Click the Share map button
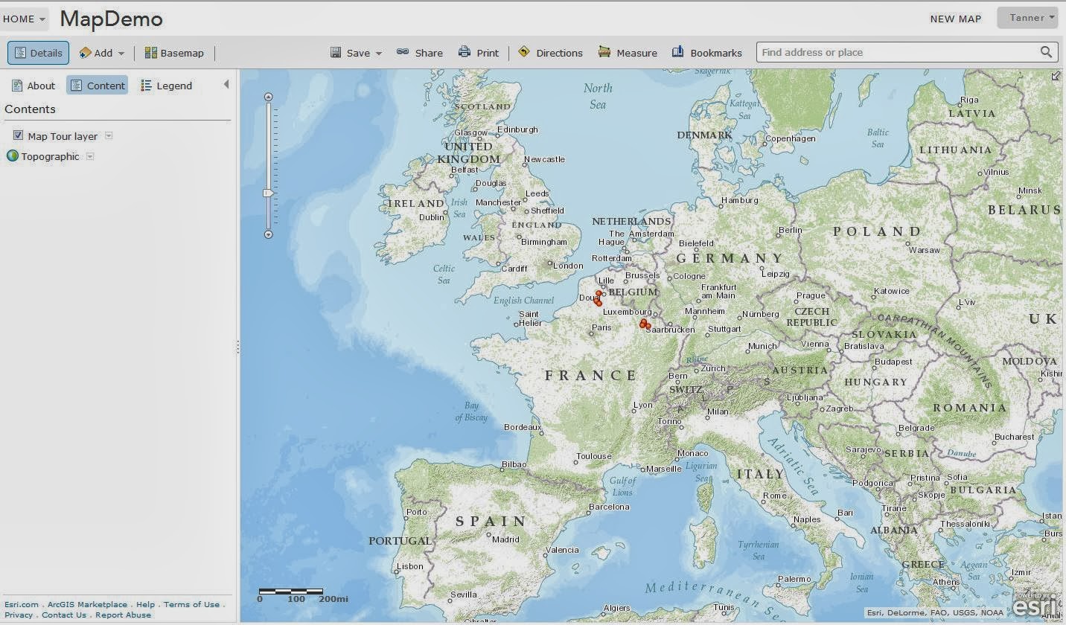1066x625 pixels. (419, 53)
